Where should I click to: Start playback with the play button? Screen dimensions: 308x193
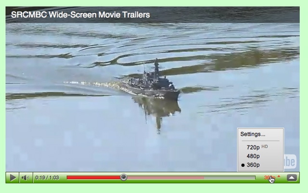coord(13,178)
